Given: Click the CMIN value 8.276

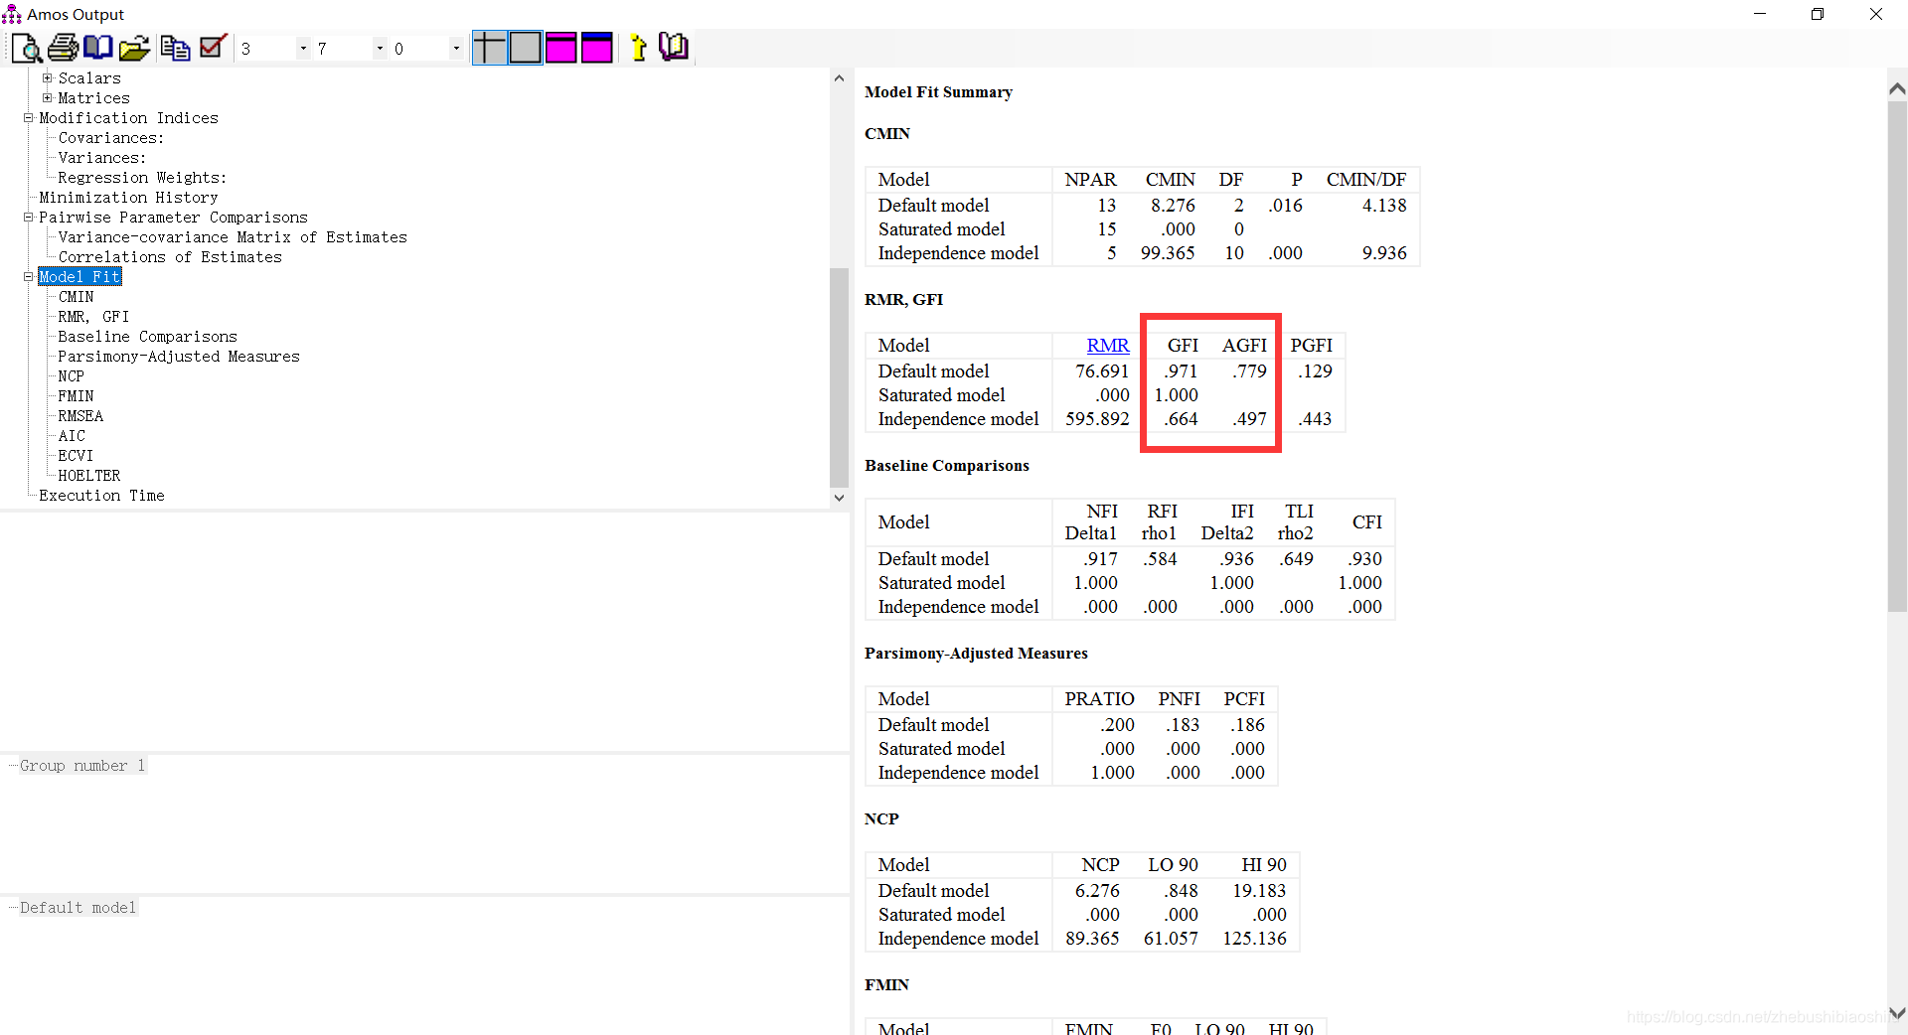Looking at the screenshot, I should (1173, 205).
